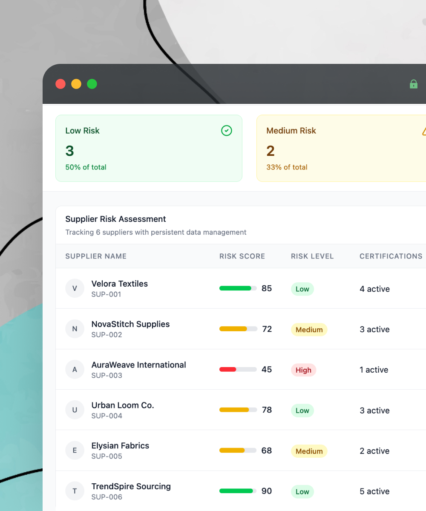The height and width of the screenshot is (511, 426).
Task: Select the TrendSpire Sourcing supplier name
Action: (x=131, y=486)
